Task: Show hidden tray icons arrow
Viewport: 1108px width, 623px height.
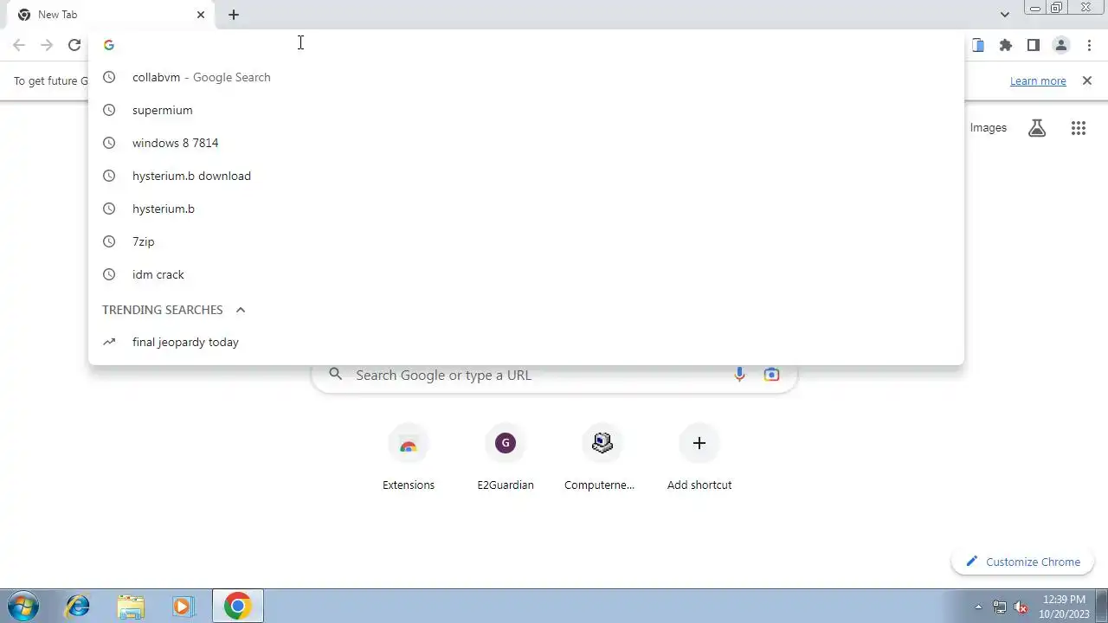Action: [979, 607]
